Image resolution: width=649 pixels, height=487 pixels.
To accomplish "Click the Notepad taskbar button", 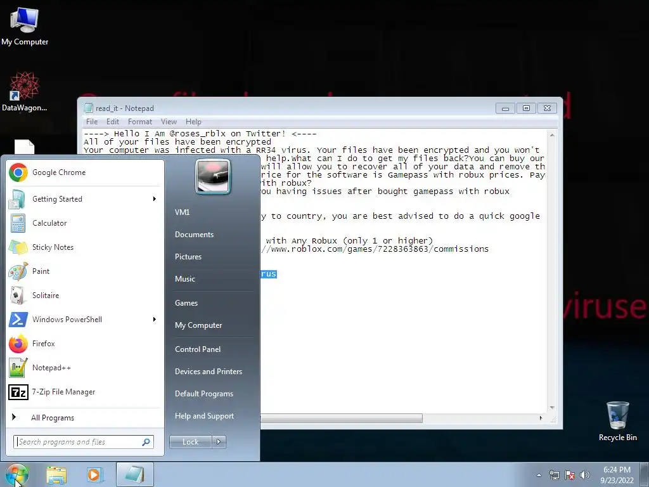I will 135,474.
